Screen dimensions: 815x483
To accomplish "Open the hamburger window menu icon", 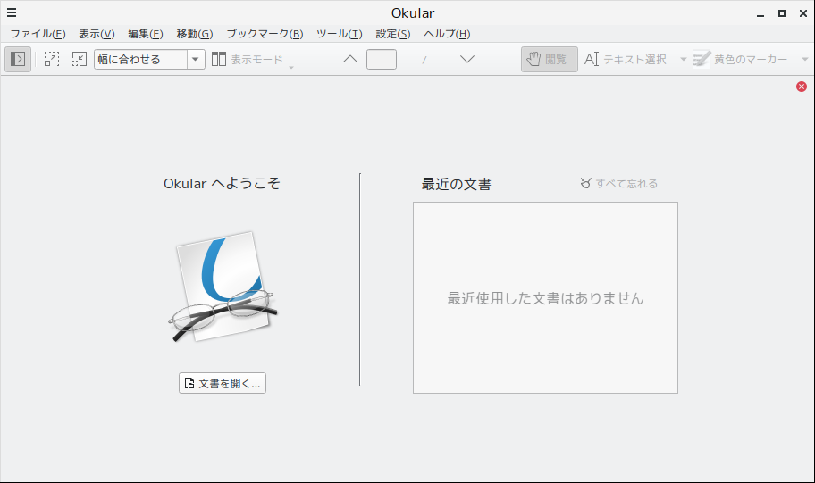I will 12,13.
